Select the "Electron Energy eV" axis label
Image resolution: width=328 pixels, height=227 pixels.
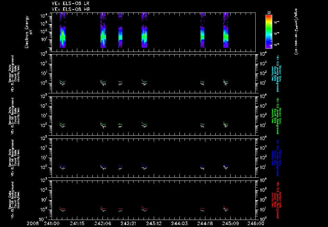click(29, 32)
